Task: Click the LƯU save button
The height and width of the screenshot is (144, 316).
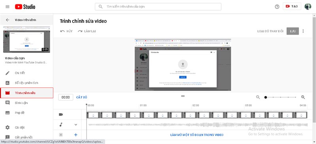Action: click(293, 31)
